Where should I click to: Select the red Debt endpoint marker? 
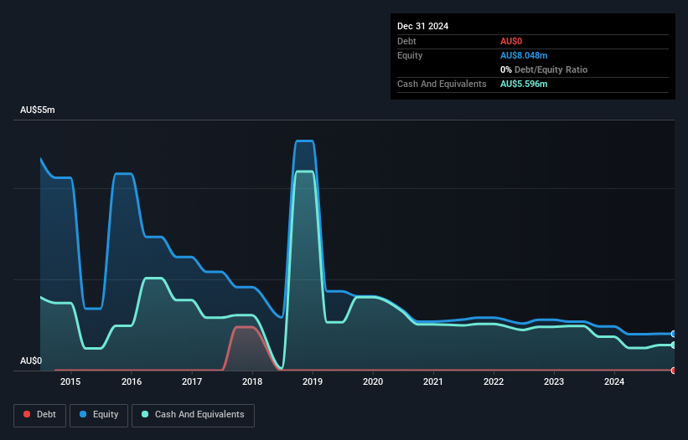(x=674, y=371)
